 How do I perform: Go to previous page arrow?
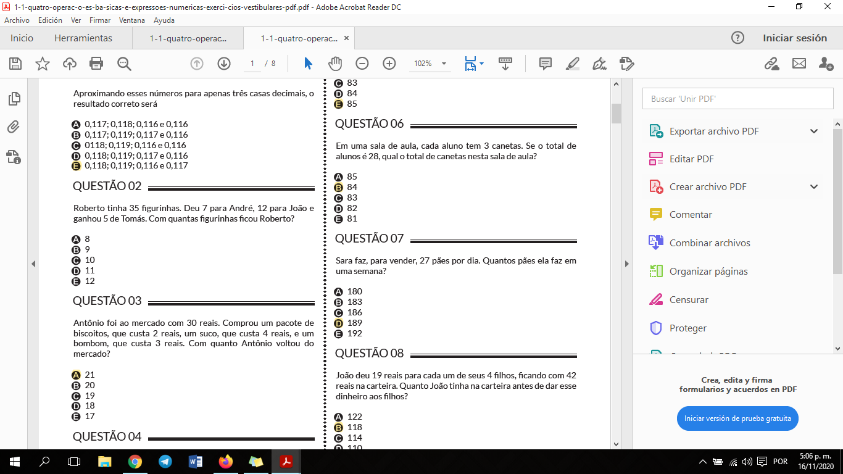[197, 64]
